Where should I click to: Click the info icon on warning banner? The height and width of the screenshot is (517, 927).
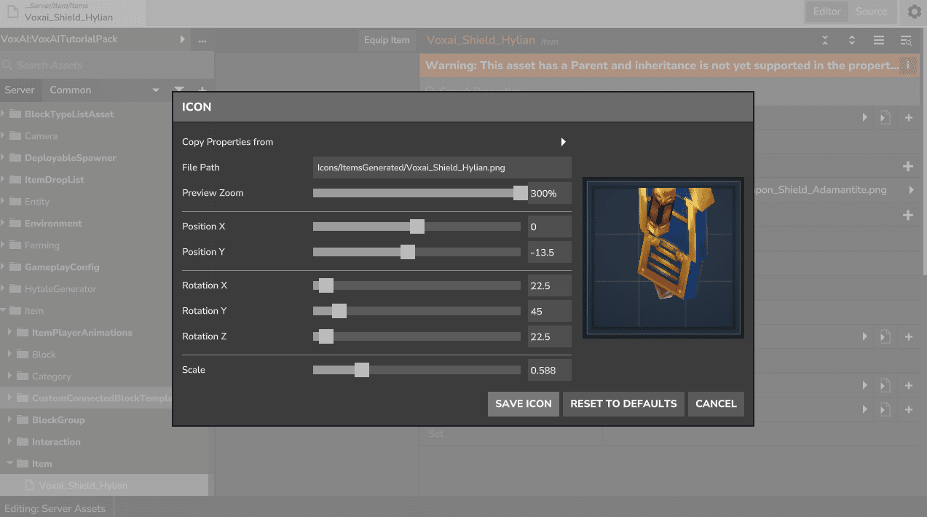[908, 66]
